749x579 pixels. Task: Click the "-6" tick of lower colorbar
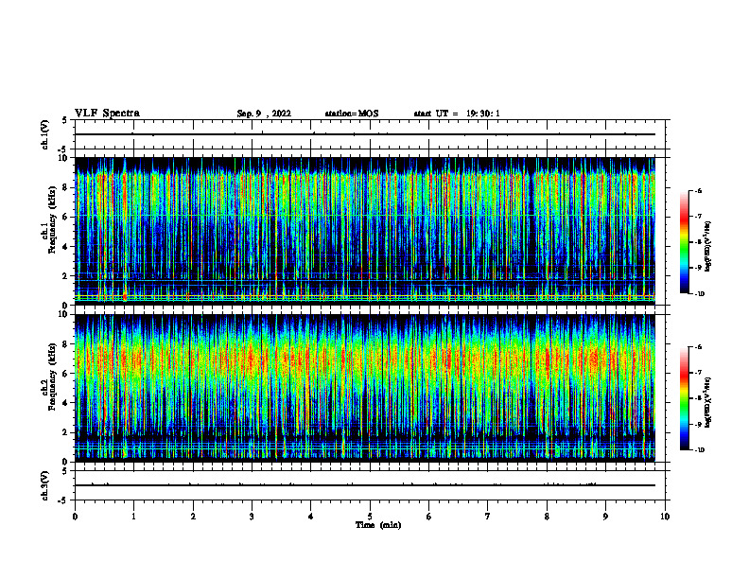pyautogui.click(x=698, y=347)
